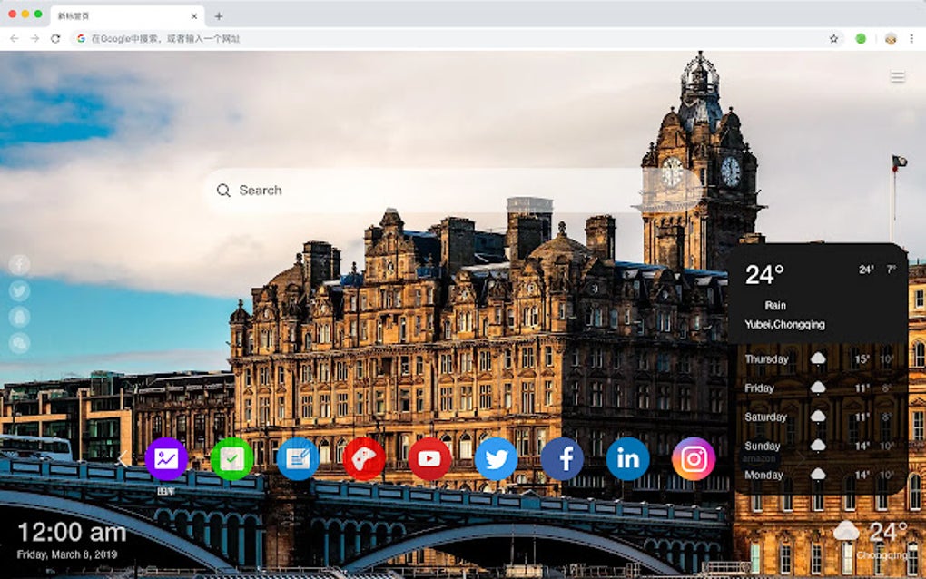Open Chrome's three-dot browser menu
Viewport: 926px width, 579px height.
tap(911, 39)
